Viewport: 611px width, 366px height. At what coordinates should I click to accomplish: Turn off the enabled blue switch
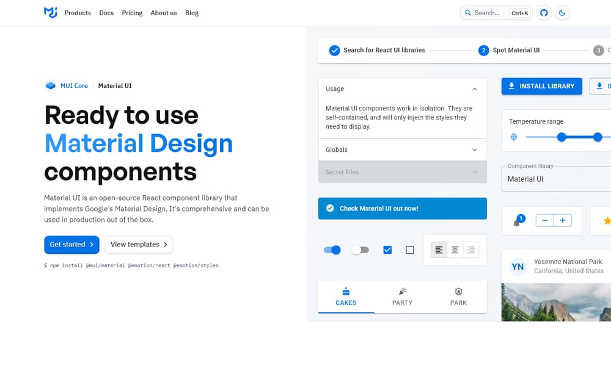click(x=332, y=250)
